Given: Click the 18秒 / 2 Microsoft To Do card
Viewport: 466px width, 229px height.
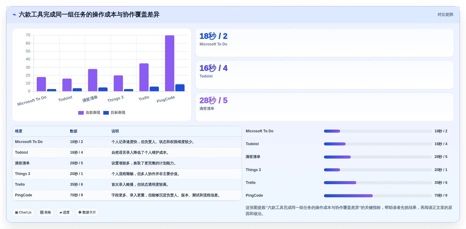Looking at the screenshot, I should point(325,43).
